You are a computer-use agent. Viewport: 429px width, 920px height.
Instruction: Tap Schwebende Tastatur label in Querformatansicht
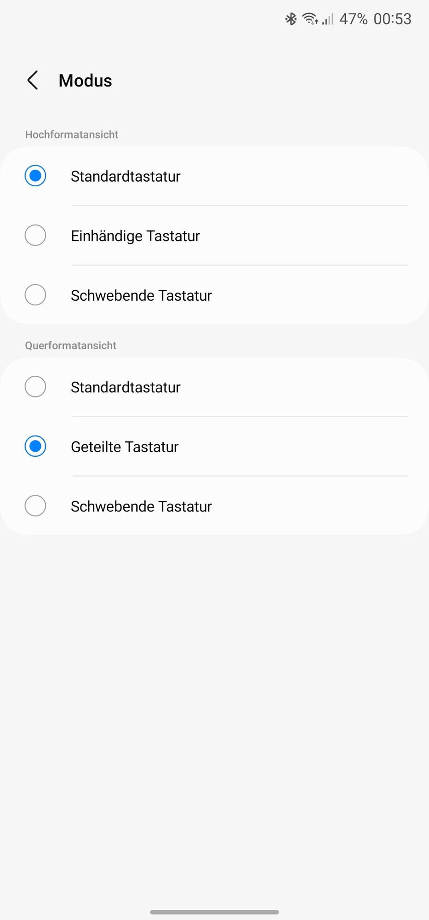pos(141,506)
